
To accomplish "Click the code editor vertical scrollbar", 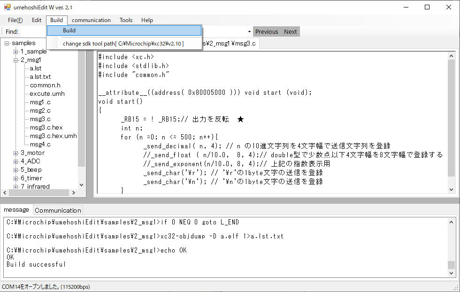I will pyautogui.click(x=451, y=122).
